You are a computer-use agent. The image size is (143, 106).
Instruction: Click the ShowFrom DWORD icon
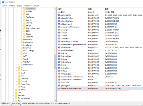pos(59,83)
